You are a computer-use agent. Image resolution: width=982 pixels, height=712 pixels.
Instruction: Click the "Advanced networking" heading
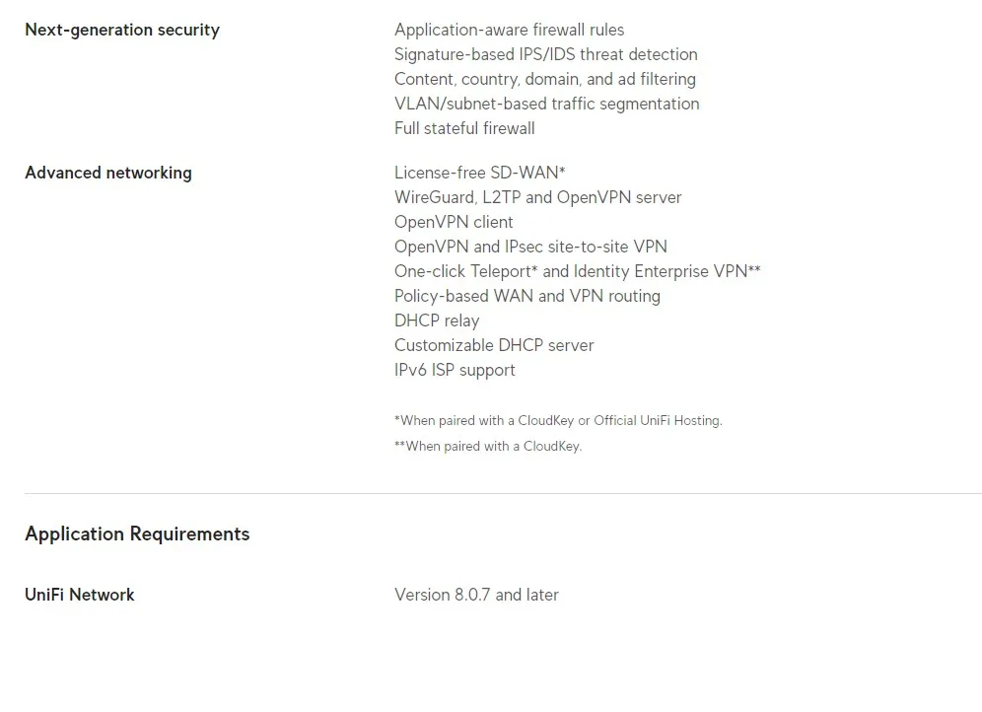tap(108, 173)
